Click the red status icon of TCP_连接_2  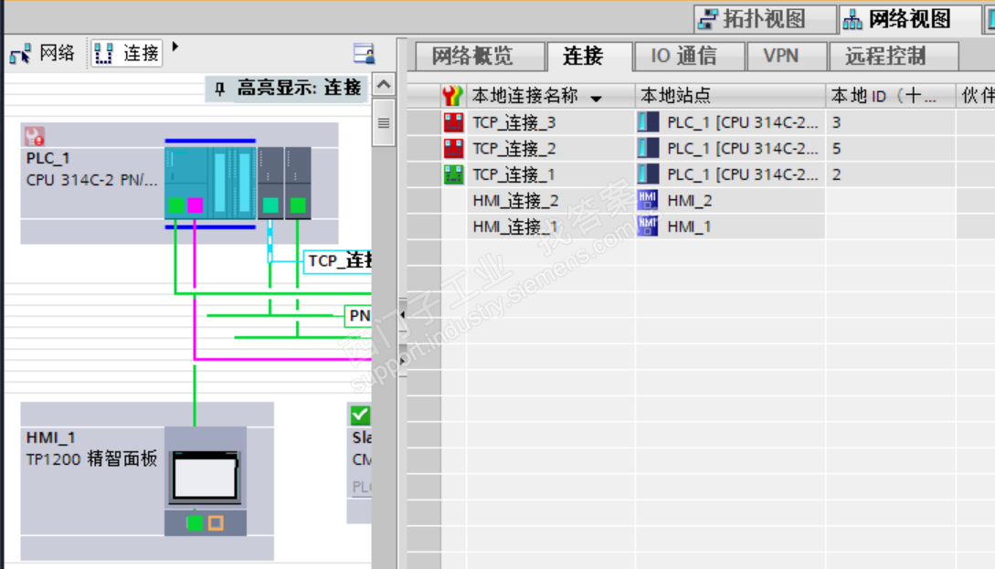pos(453,149)
